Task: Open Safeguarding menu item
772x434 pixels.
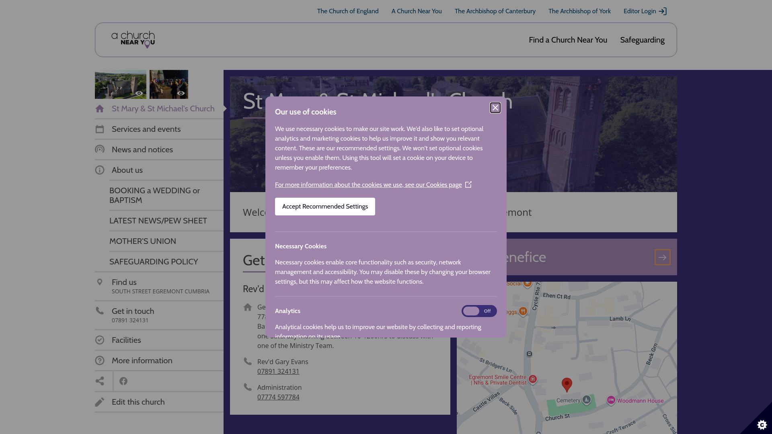Action: 642,40
